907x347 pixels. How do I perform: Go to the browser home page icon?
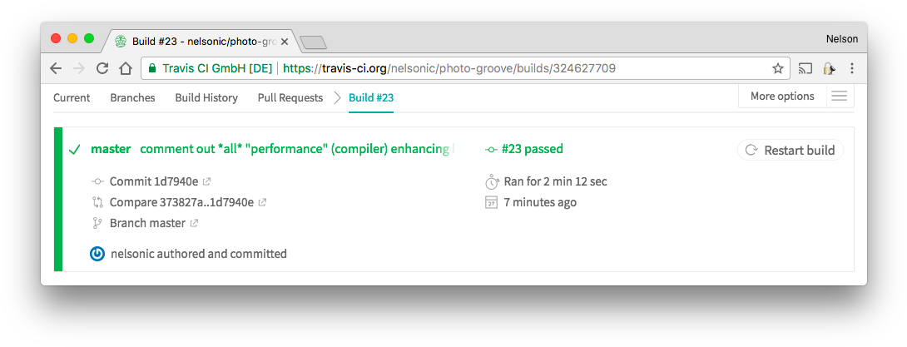click(125, 68)
